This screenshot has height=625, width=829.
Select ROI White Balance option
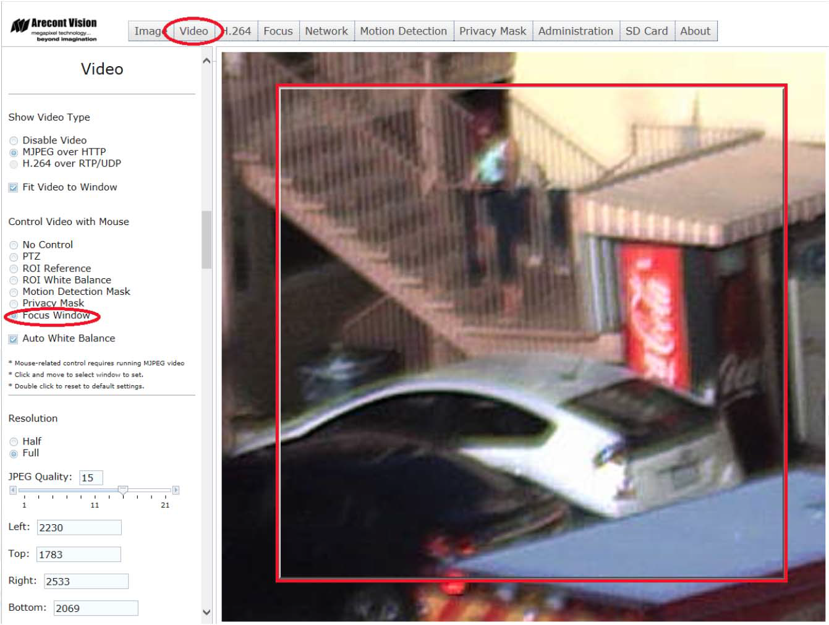click(14, 280)
